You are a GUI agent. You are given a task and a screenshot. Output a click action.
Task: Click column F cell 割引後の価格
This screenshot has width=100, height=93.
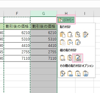(17, 26)
